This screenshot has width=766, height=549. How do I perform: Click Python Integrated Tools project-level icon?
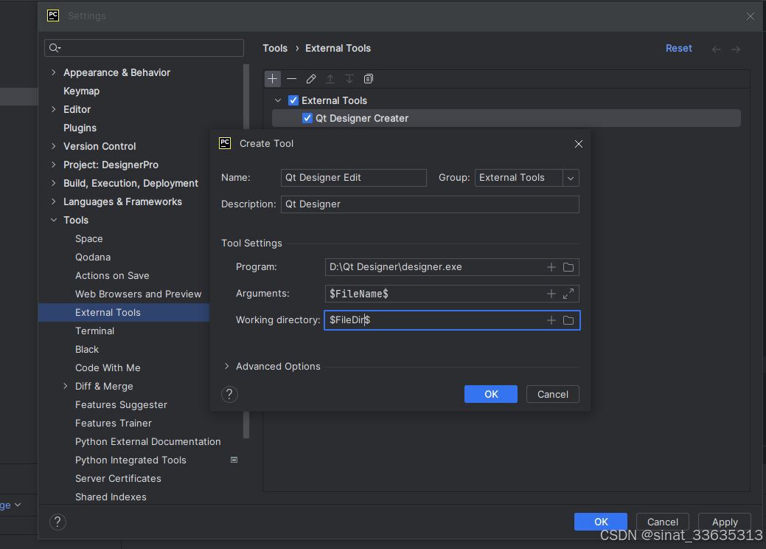click(234, 460)
